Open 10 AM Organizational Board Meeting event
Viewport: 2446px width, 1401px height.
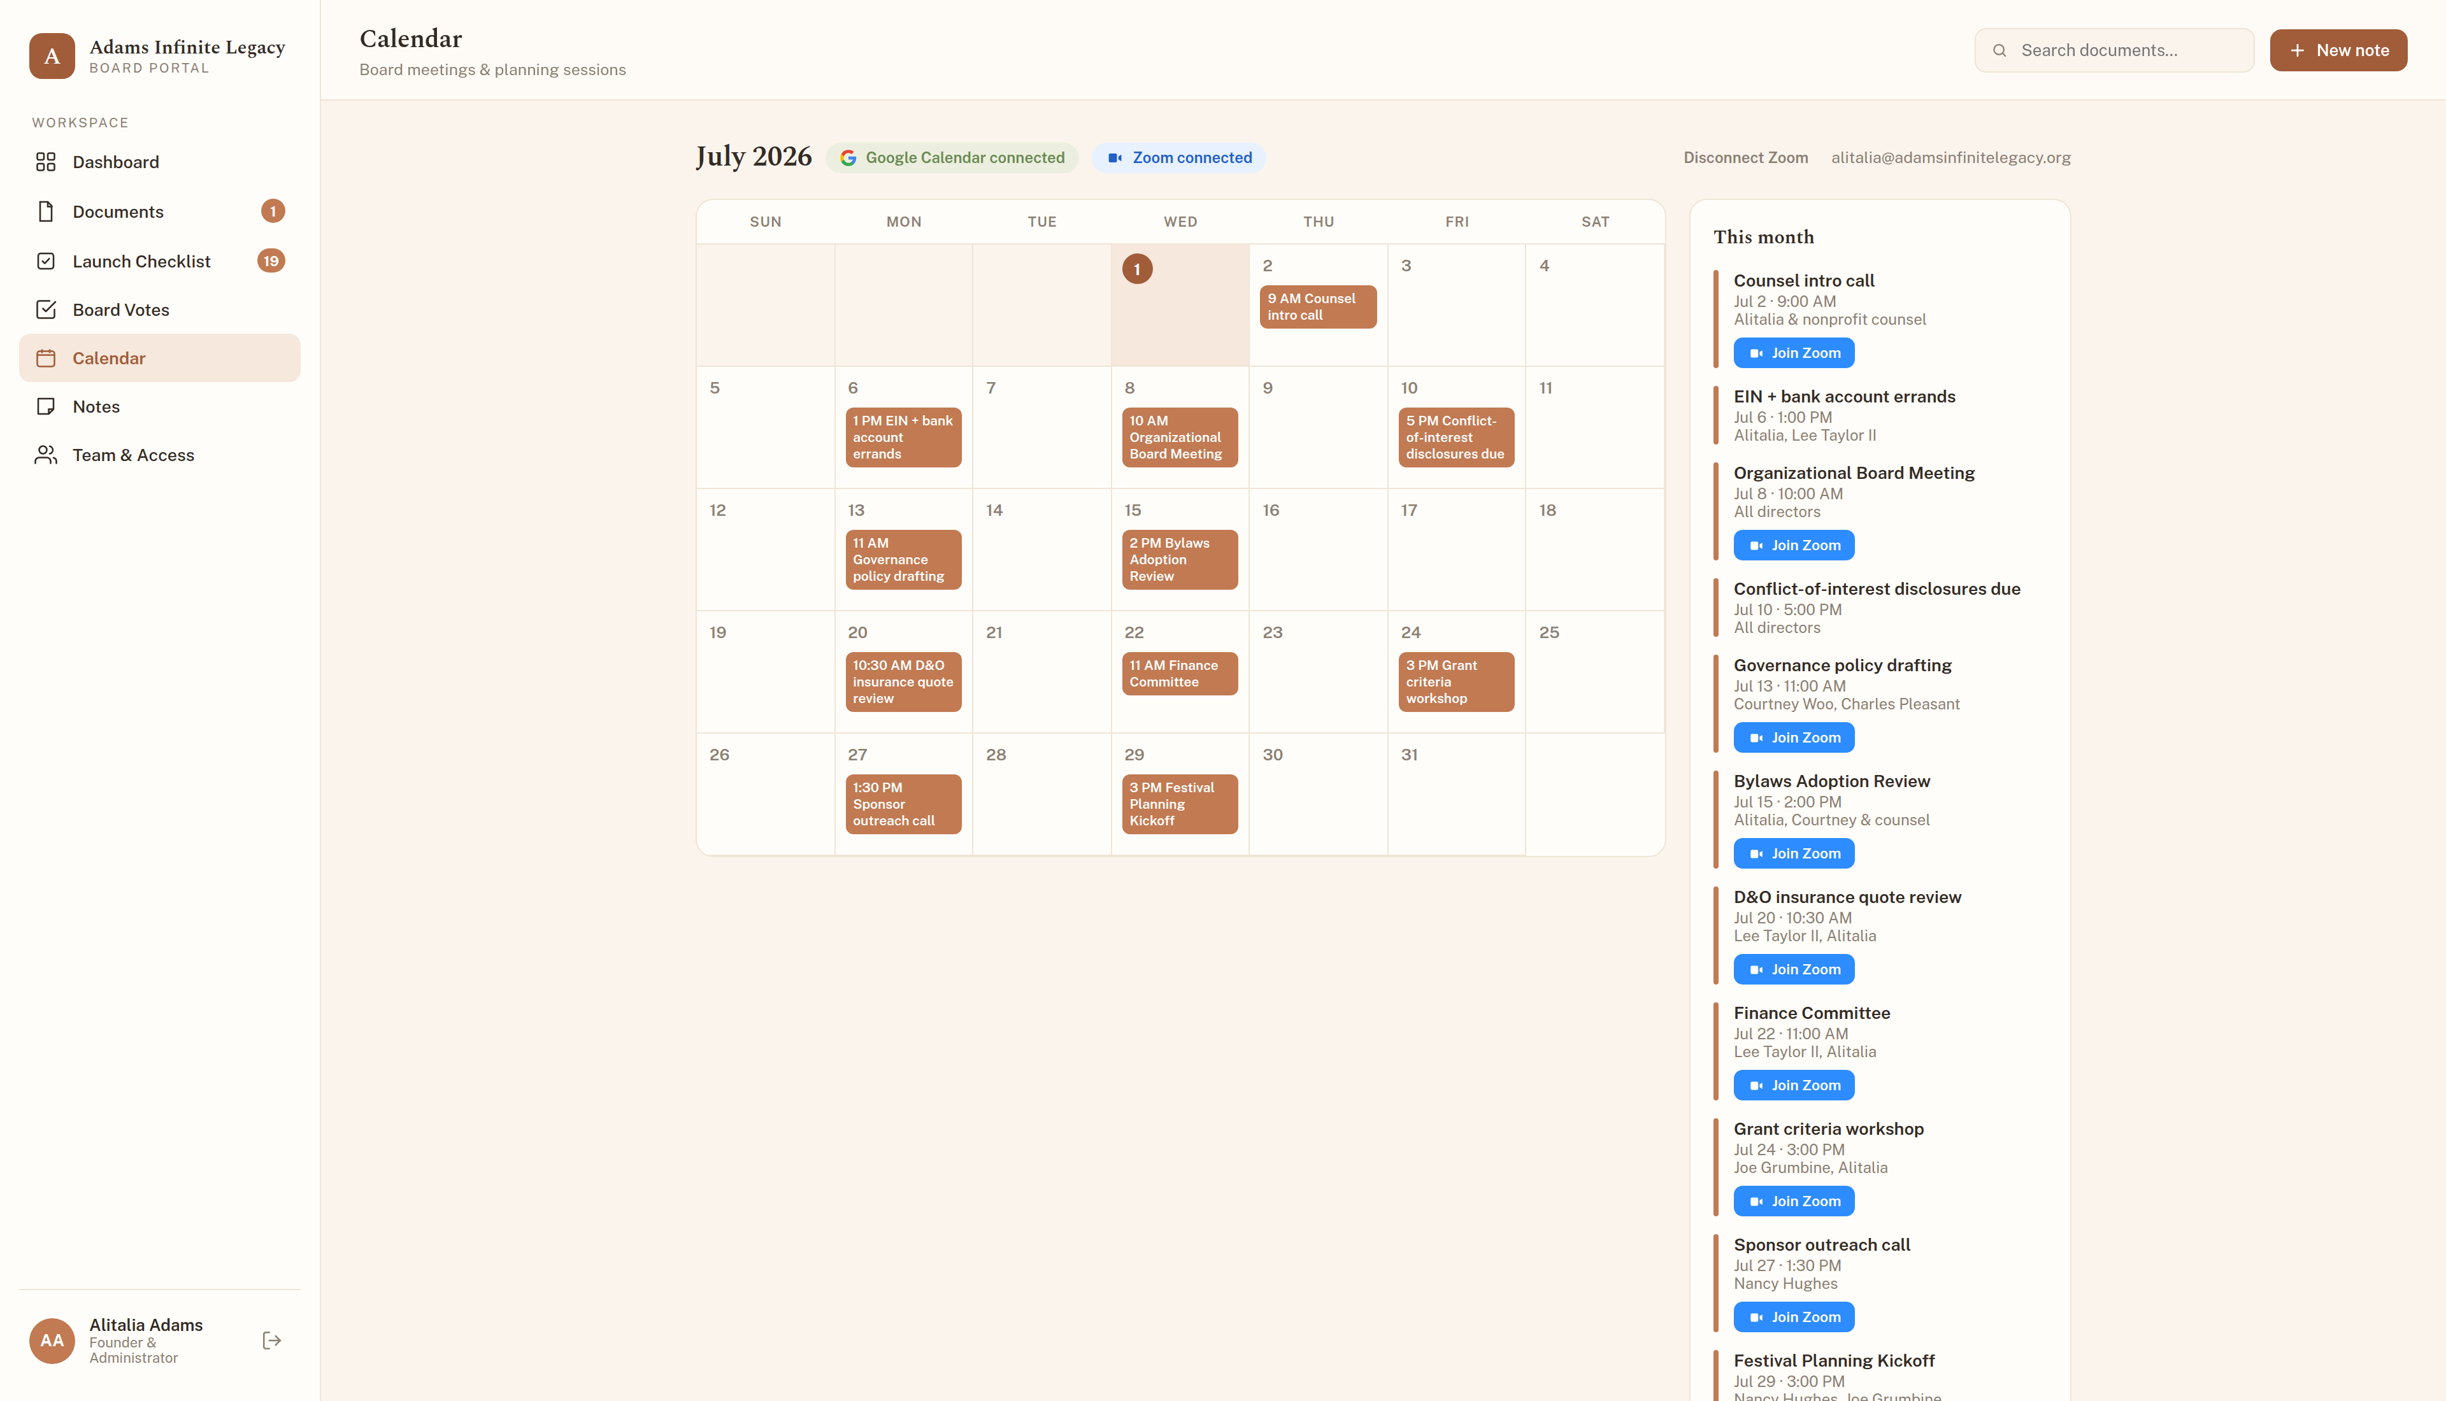(1180, 438)
